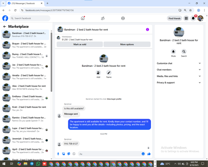Focus the Search Facebook field

point(30,18)
